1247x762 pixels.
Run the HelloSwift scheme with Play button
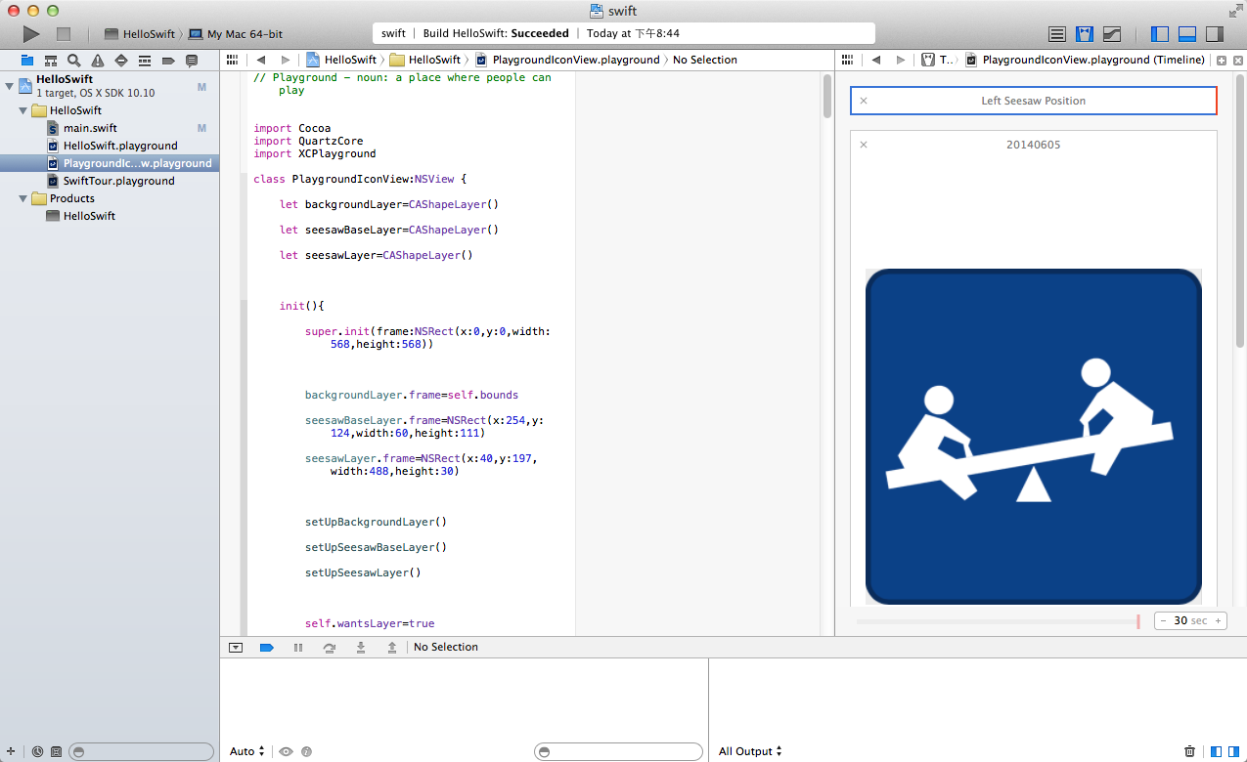pos(31,34)
